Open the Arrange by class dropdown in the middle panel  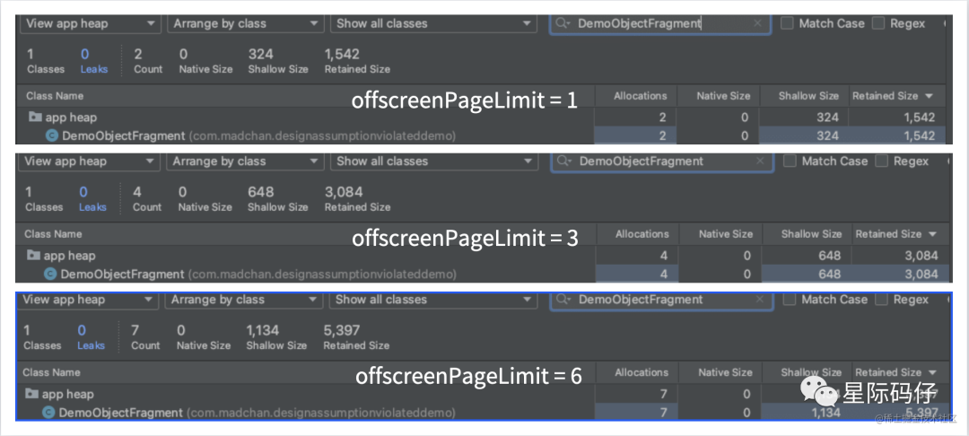[243, 161]
